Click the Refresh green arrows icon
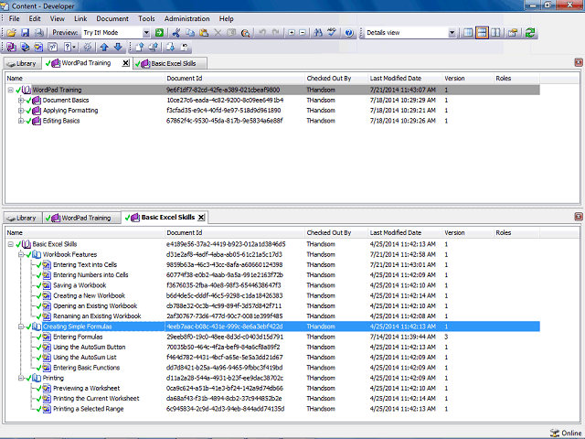This screenshot has width=585, height=439. point(530,33)
